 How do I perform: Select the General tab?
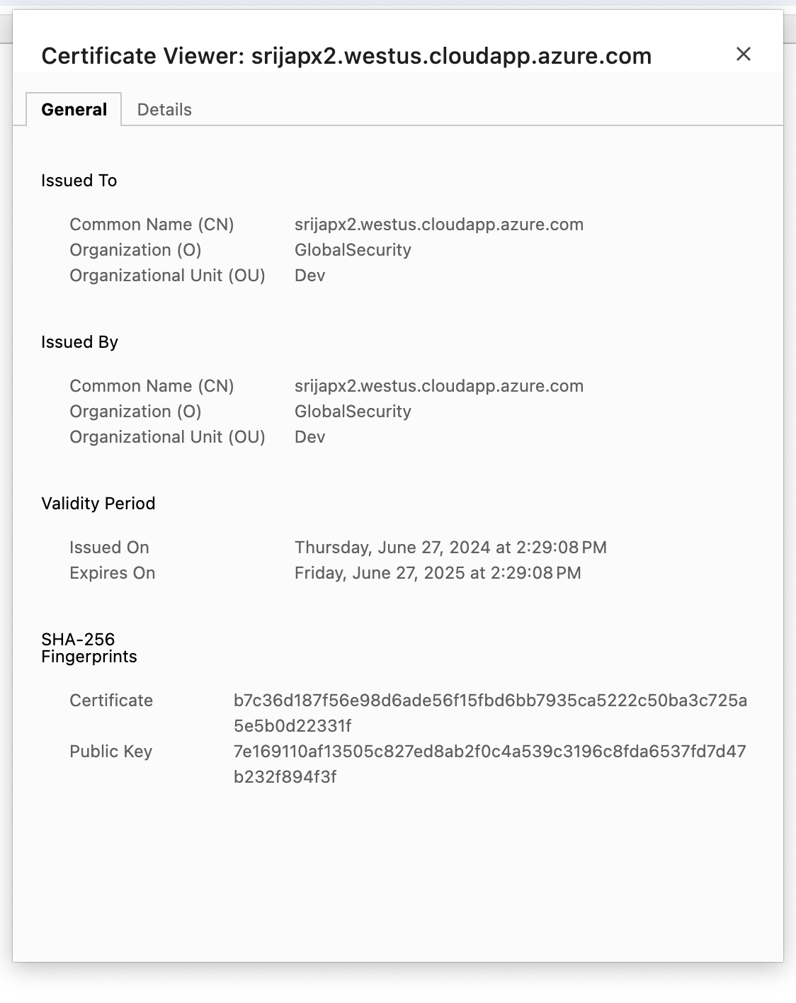74,110
